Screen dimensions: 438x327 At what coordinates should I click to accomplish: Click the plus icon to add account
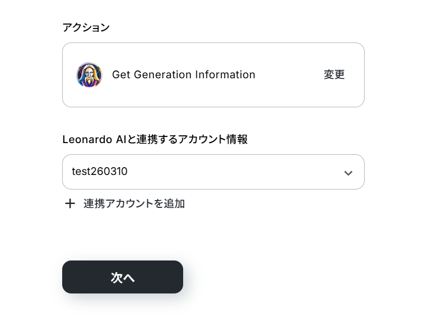pos(70,203)
